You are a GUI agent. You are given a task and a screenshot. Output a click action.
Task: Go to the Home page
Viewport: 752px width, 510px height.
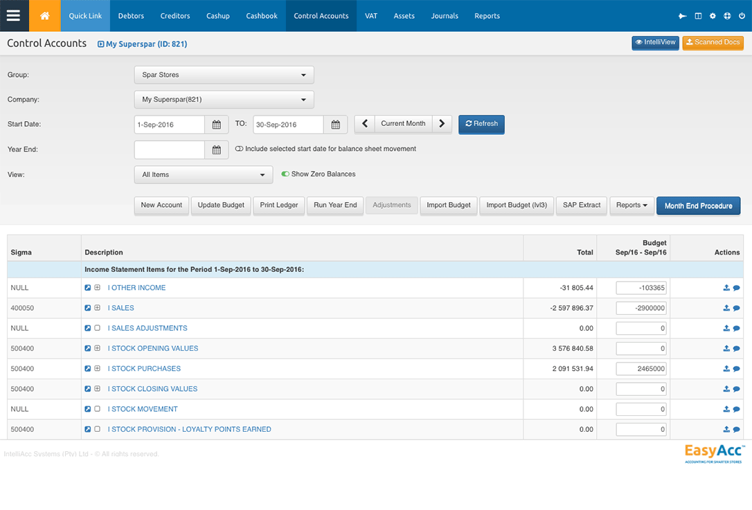click(44, 15)
